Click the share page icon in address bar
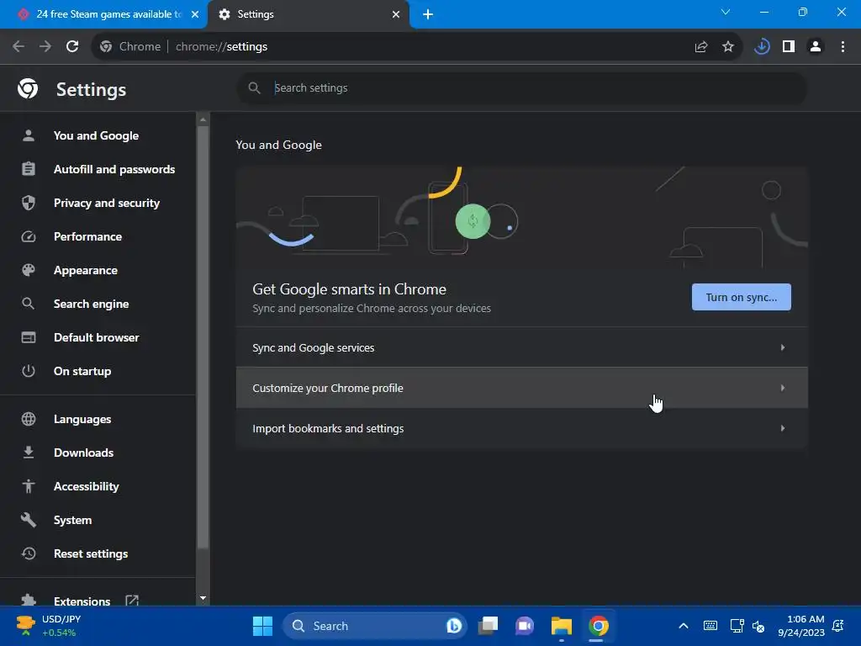This screenshot has width=861, height=646. (x=701, y=47)
